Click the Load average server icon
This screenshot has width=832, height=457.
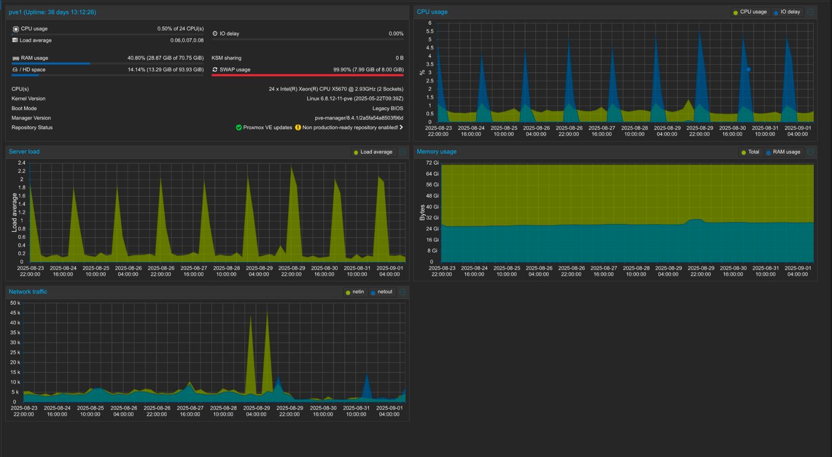point(15,40)
